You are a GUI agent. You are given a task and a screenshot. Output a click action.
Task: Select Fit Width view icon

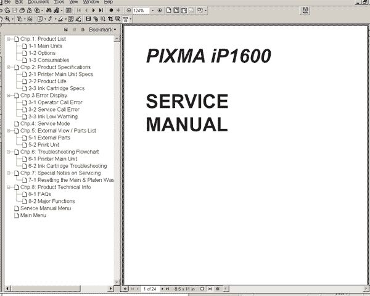[x=184, y=10]
